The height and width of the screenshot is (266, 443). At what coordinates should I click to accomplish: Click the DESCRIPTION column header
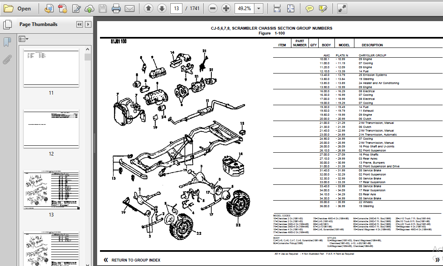[372, 45]
